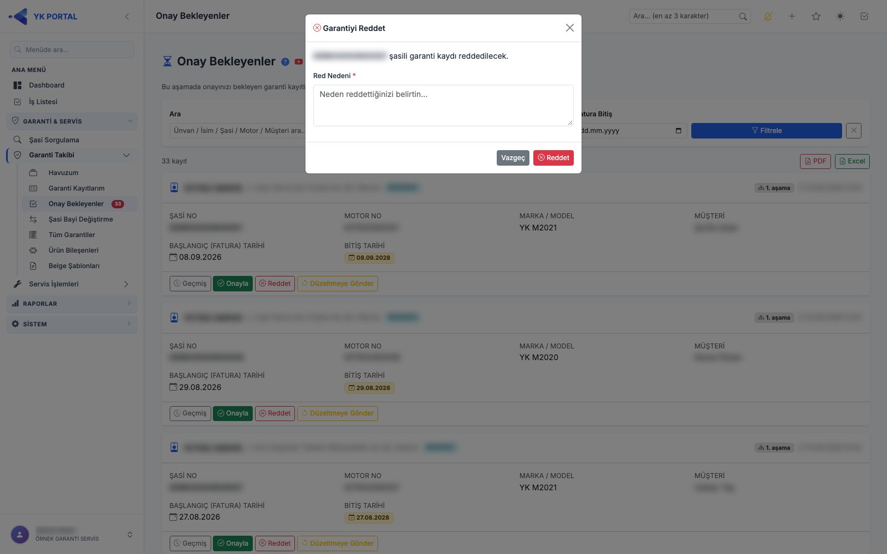Select Onay Bekleyenler sidebar item

coord(80,204)
